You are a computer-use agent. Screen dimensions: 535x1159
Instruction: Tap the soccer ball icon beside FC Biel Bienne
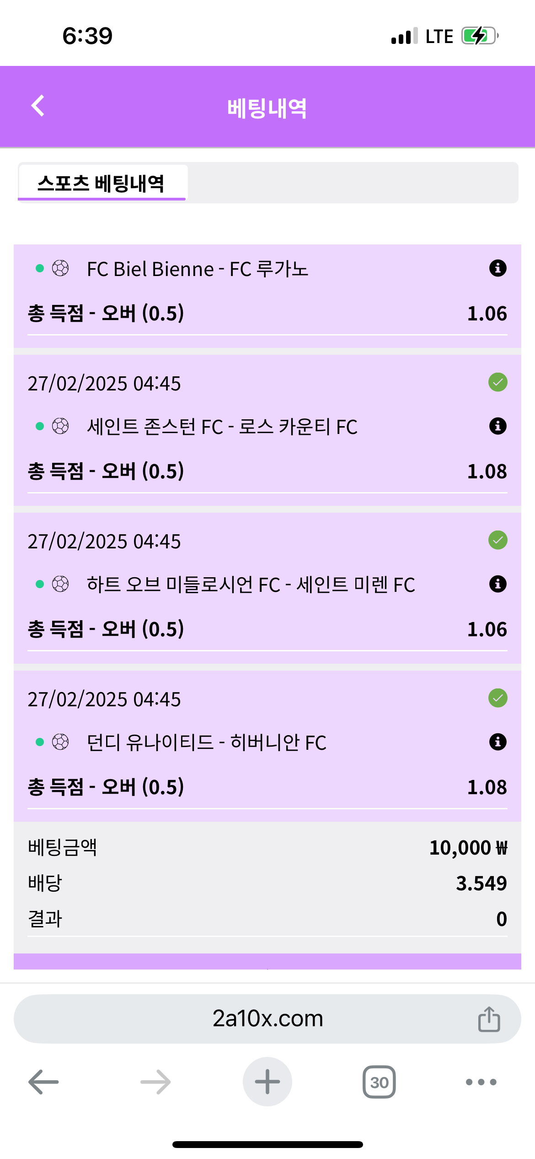tap(60, 268)
